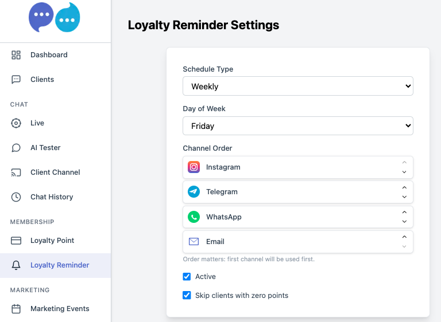This screenshot has height=322, width=441.
Task: Click the Live chat target icon
Action: tap(16, 123)
